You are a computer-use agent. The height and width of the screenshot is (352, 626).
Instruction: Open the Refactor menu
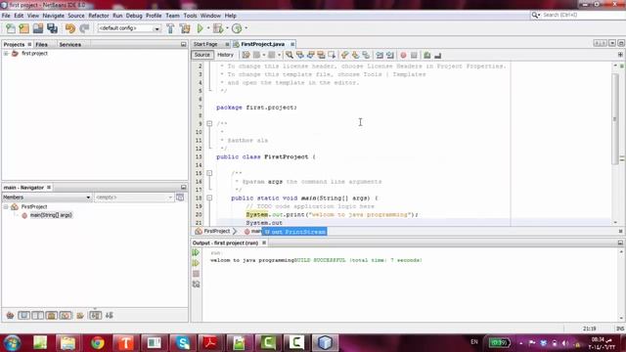point(99,16)
